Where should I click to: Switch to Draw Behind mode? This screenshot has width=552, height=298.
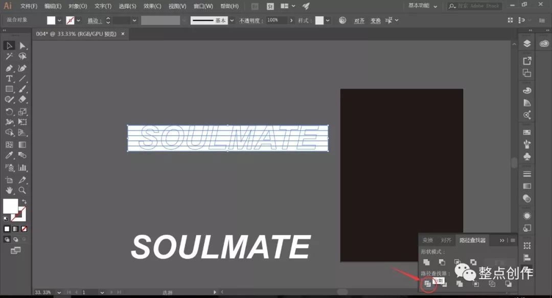tap(15, 239)
